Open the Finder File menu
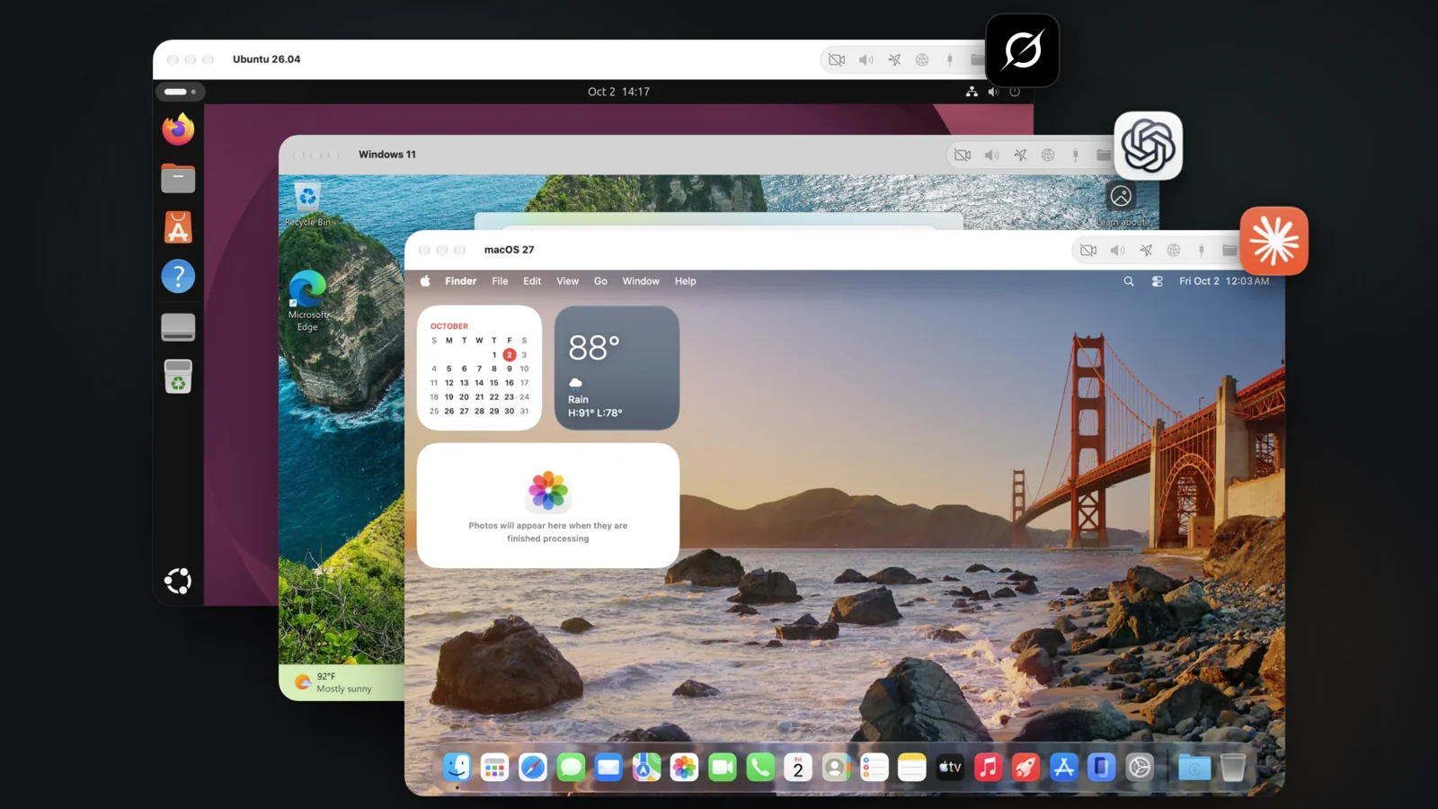 500,281
